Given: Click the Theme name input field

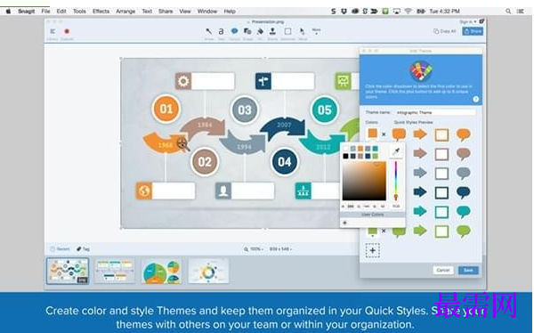Looking at the screenshot, I should coord(435,112).
